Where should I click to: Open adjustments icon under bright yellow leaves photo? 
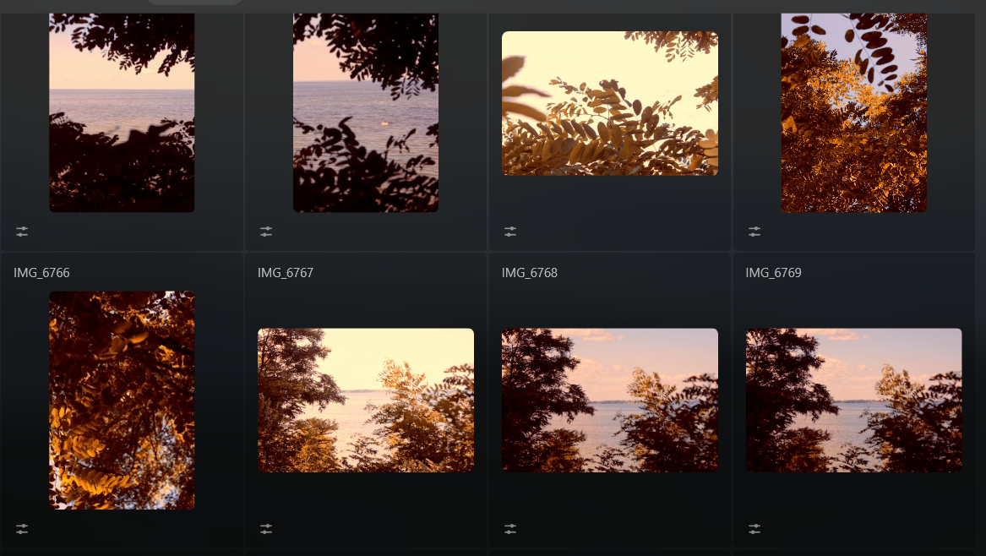[510, 232]
